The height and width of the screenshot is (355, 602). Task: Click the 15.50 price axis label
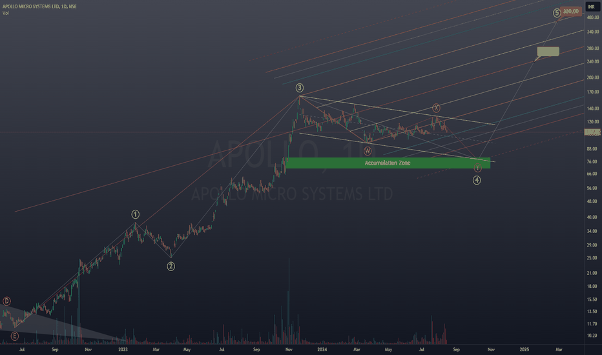click(592, 299)
